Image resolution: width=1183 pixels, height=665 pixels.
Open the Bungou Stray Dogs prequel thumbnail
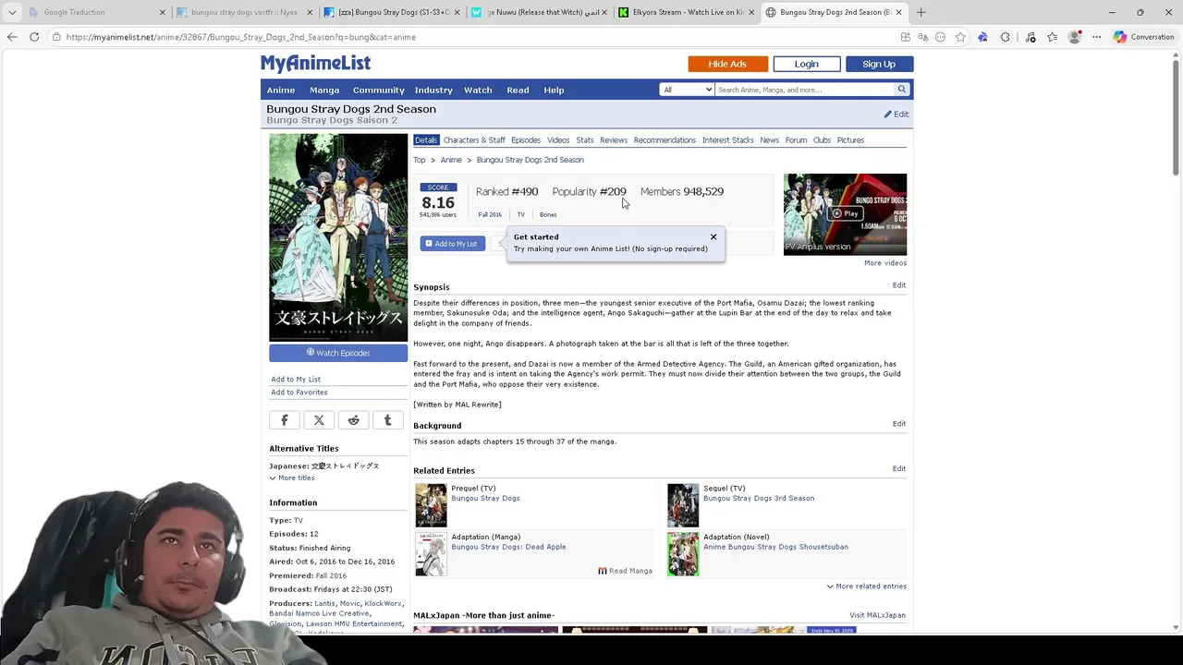pyautogui.click(x=431, y=505)
